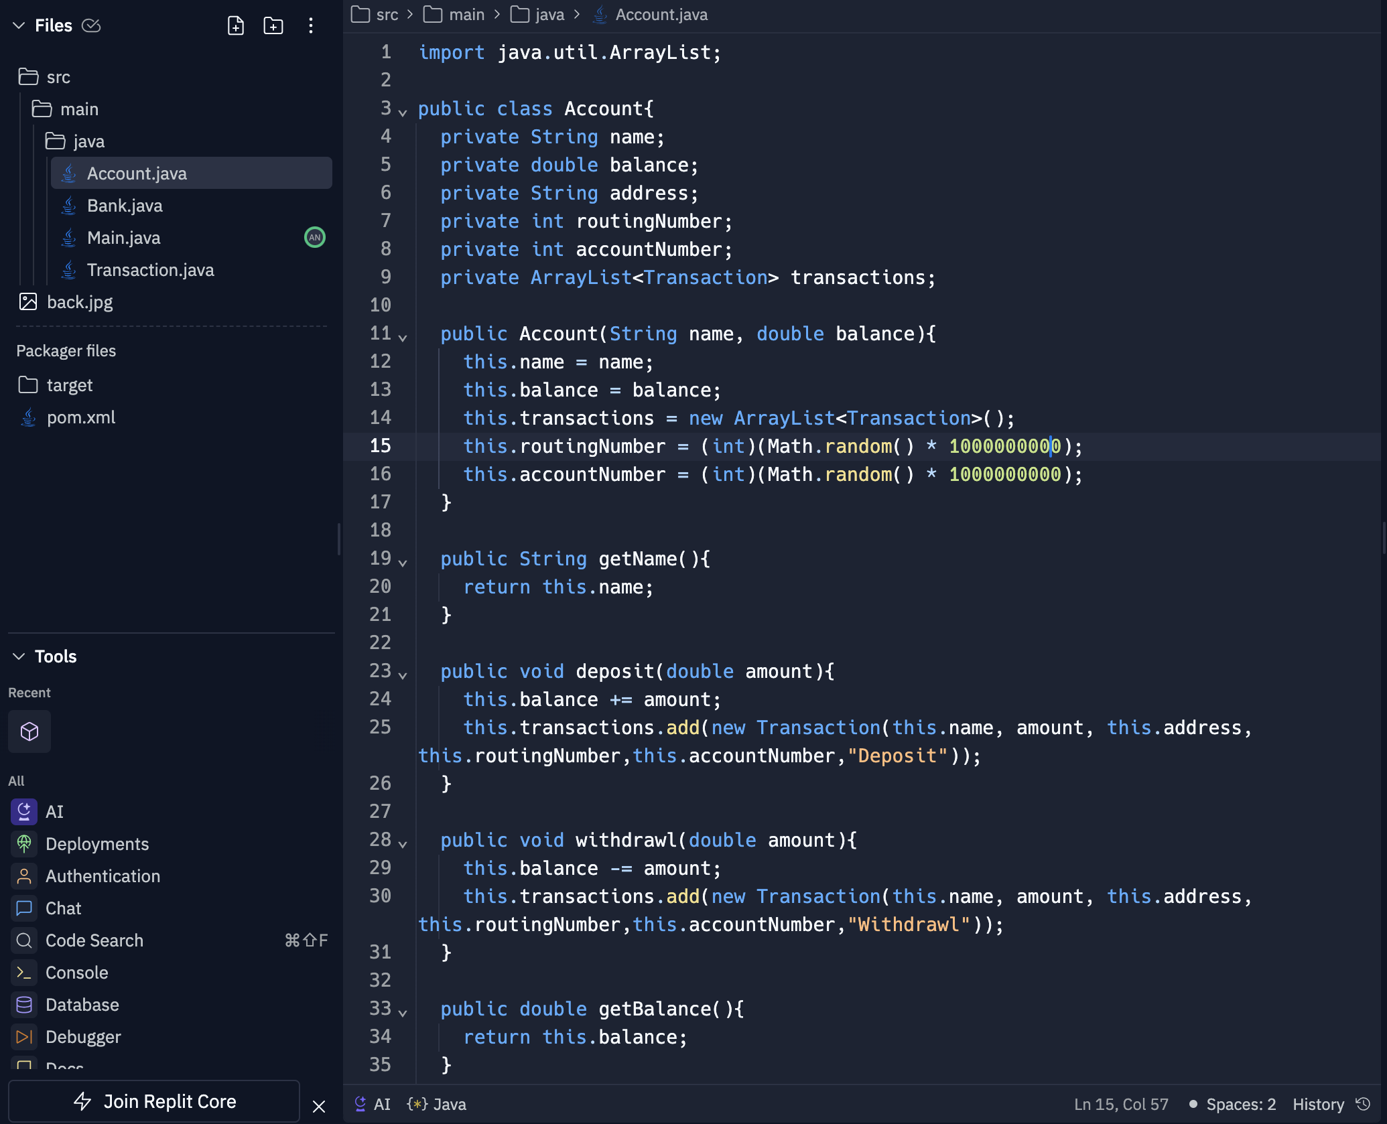Open Transaction.java in the file tree

pos(150,270)
